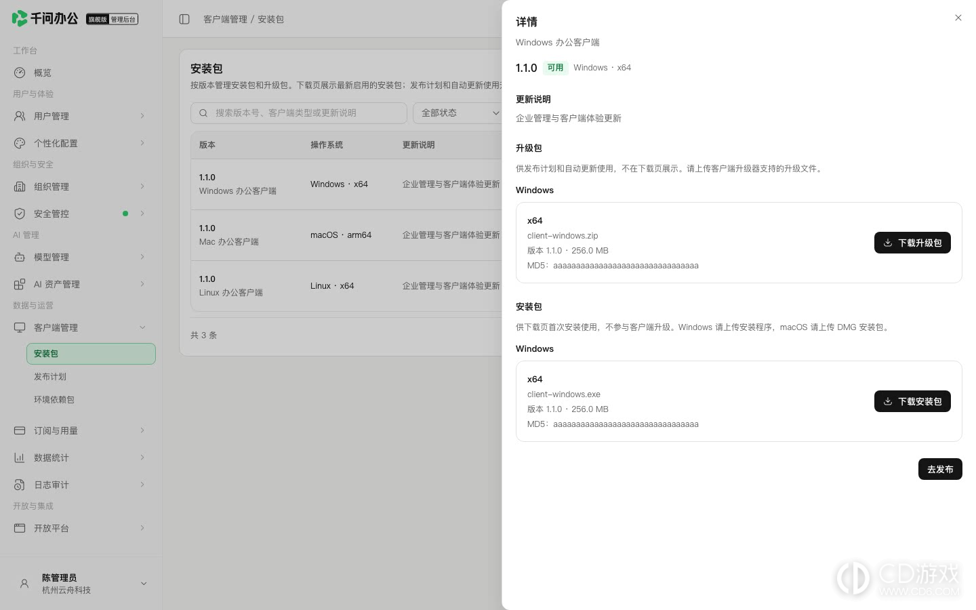Click the 模型管理 robot icon
The image size is (976, 610).
point(20,257)
